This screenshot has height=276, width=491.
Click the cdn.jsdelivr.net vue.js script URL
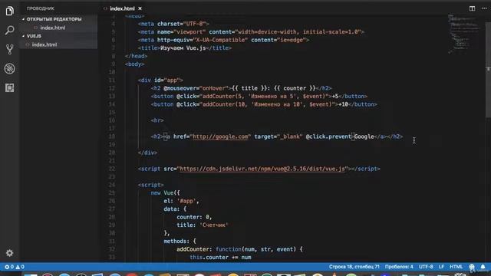[x=262, y=169]
